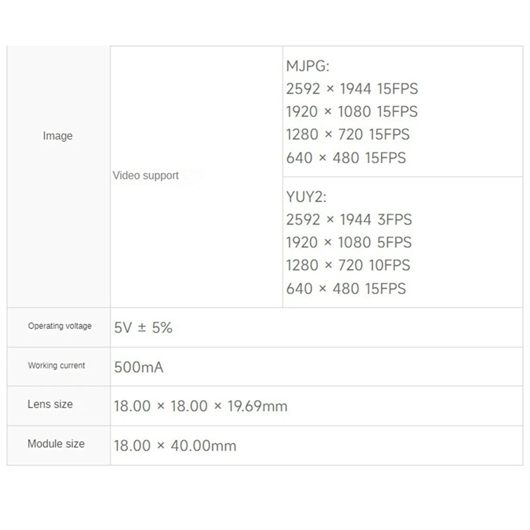Select the "500mA" value
The image size is (530, 530).
coord(138,367)
